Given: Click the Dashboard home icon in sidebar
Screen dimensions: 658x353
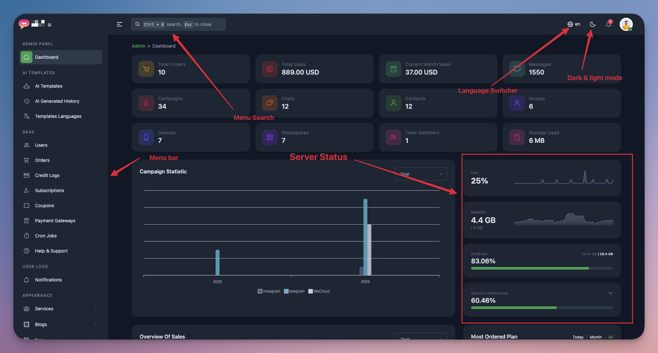Looking at the screenshot, I should click(26, 57).
